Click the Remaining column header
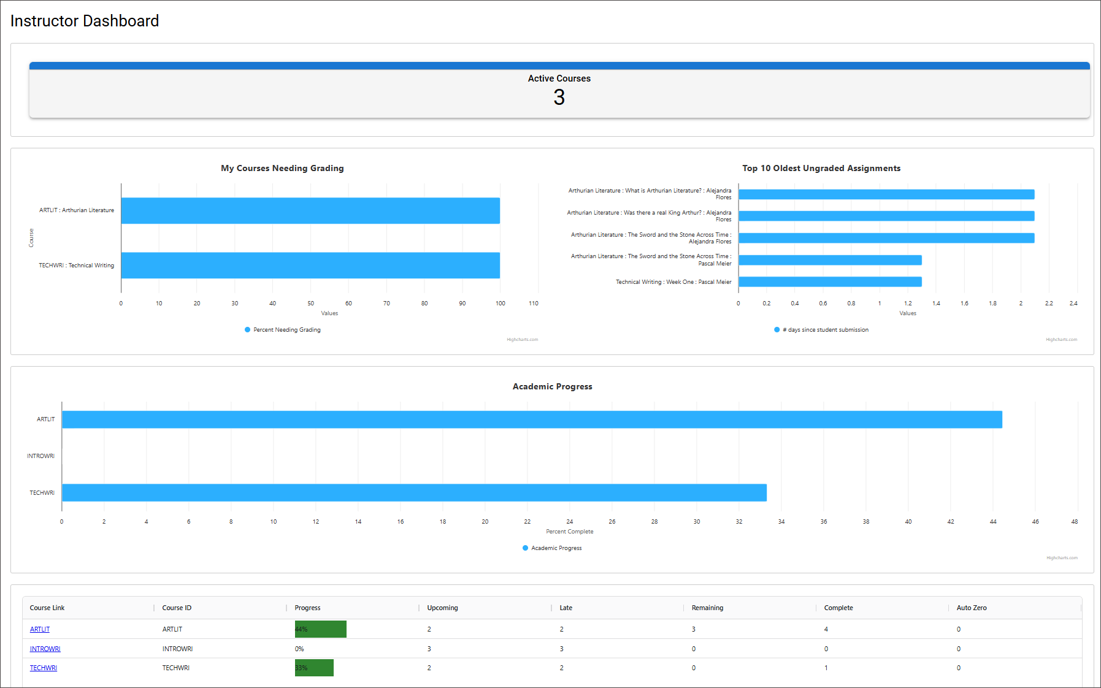This screenshot has width=1101, height=688. (707, 608)
